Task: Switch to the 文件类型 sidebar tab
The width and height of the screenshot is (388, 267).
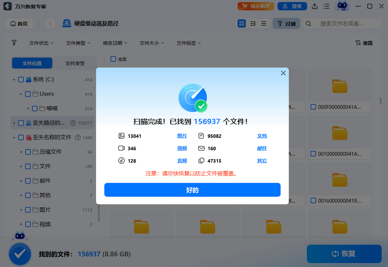Action: [75, 63]
